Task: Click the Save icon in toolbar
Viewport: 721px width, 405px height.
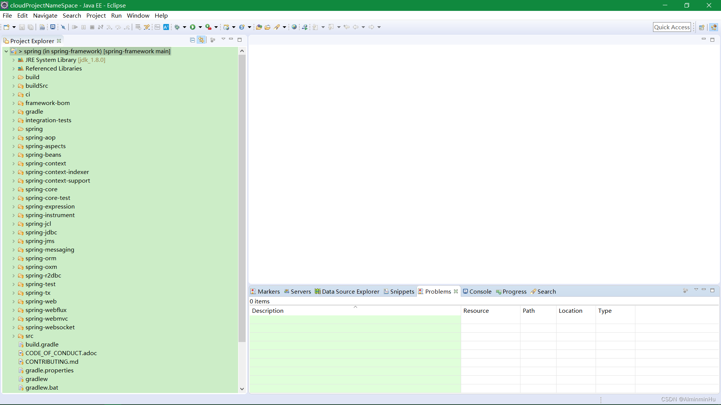Action: click(22, 27)
